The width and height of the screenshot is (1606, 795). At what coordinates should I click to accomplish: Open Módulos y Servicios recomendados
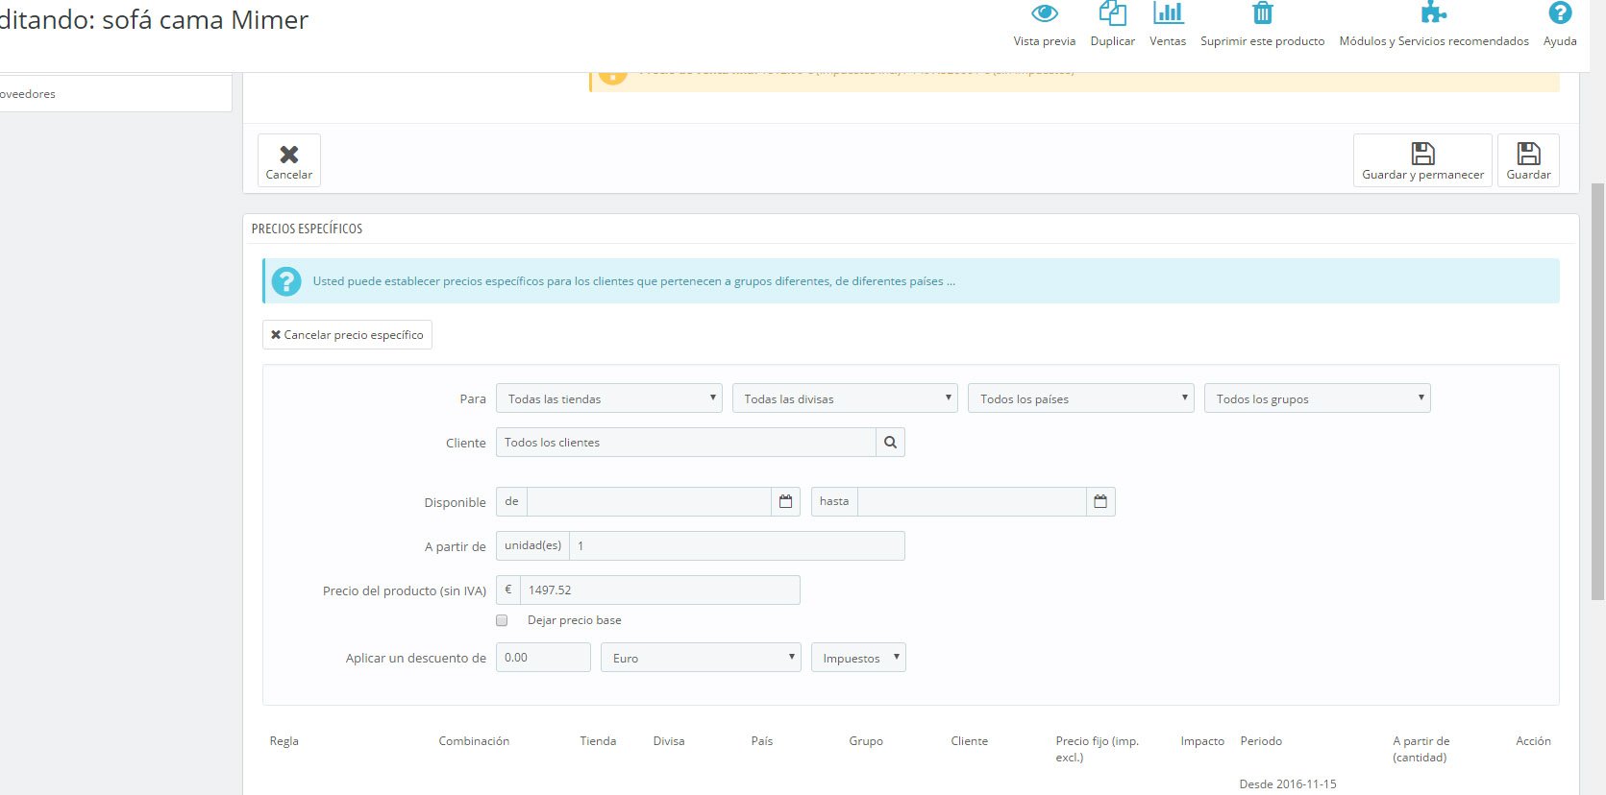coord(1434,25)
